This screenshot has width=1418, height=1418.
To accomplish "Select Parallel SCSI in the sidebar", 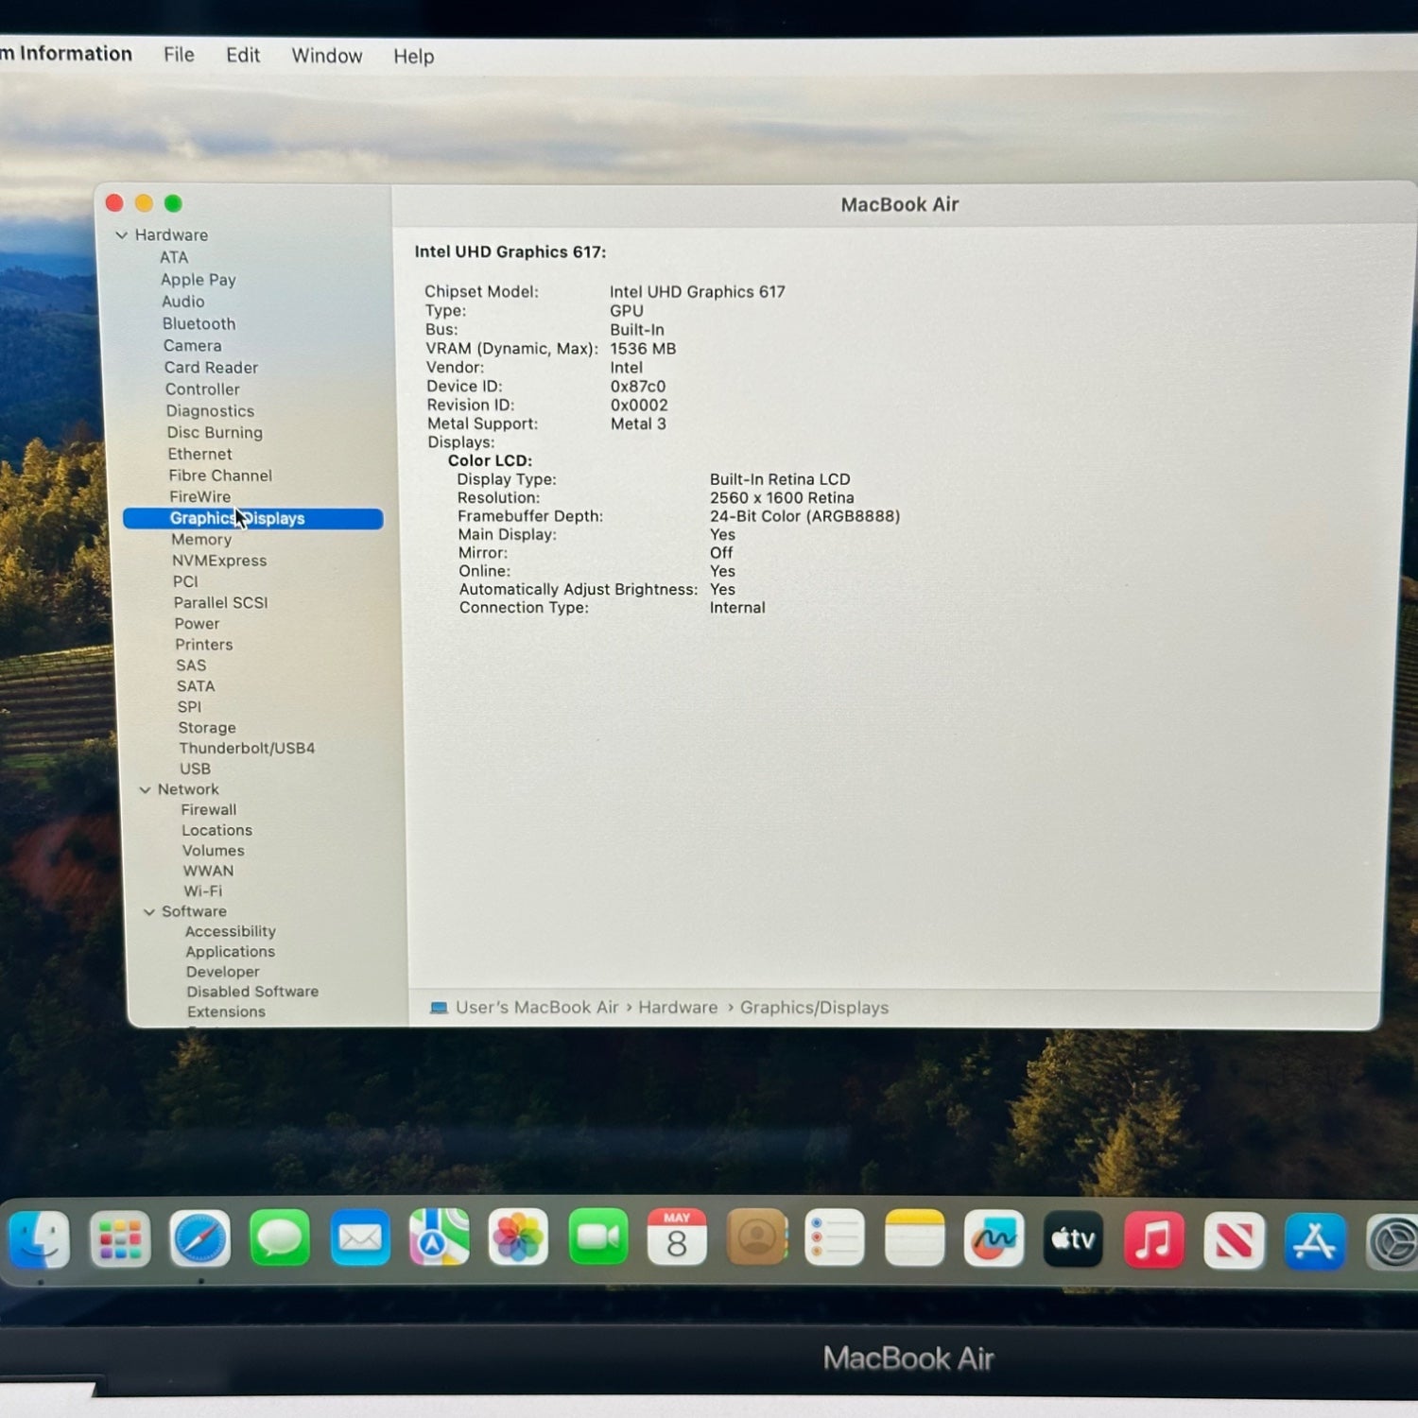I will 220,602.
